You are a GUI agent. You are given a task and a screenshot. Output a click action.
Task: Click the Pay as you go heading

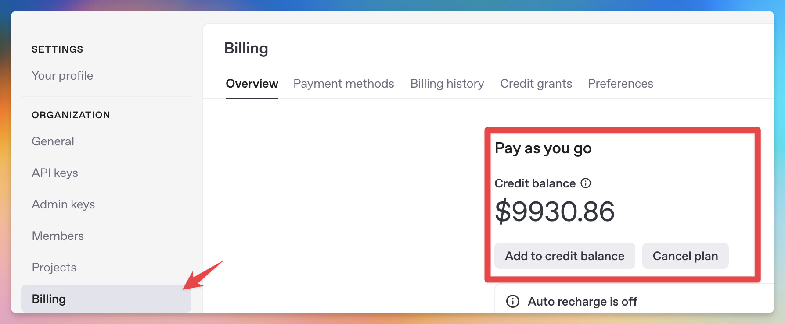point(543,148)
